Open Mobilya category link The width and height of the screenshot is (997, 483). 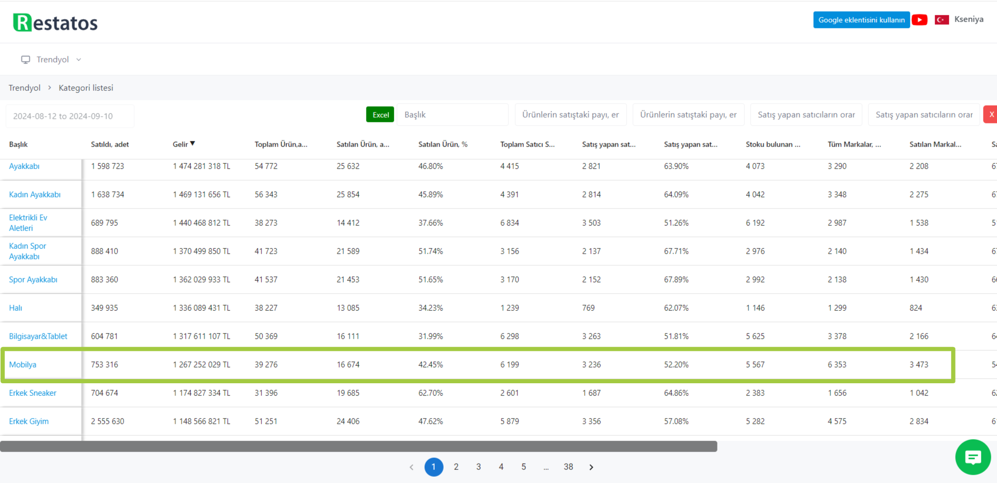pos(23,365)
